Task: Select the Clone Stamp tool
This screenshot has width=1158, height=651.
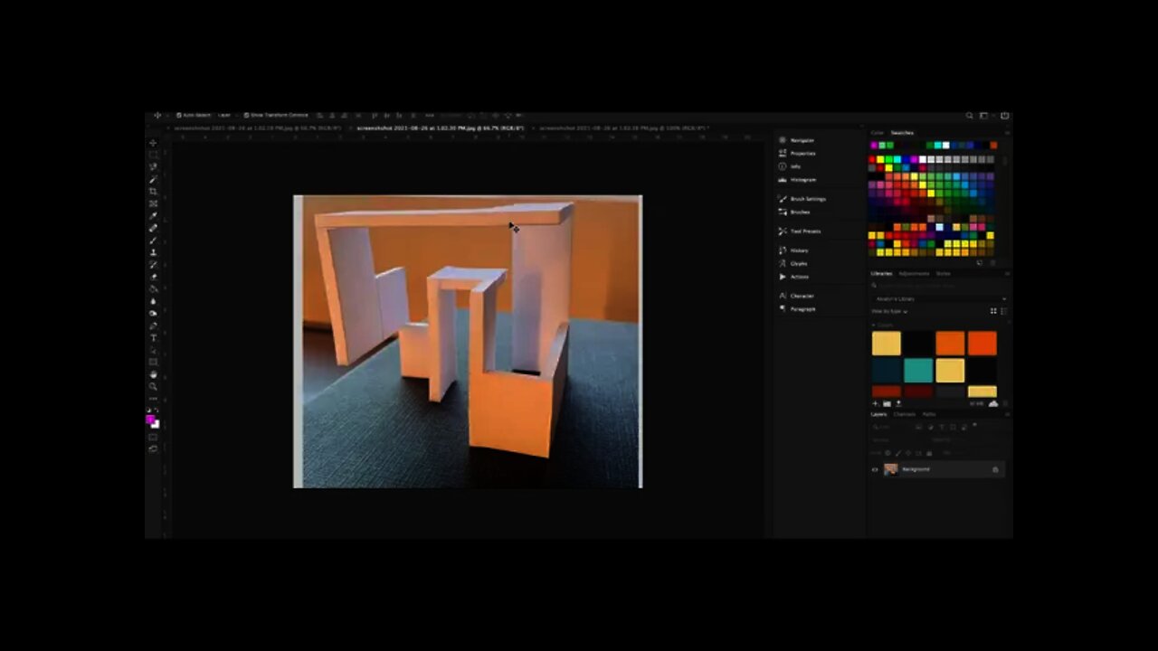Action: [153, 252]
